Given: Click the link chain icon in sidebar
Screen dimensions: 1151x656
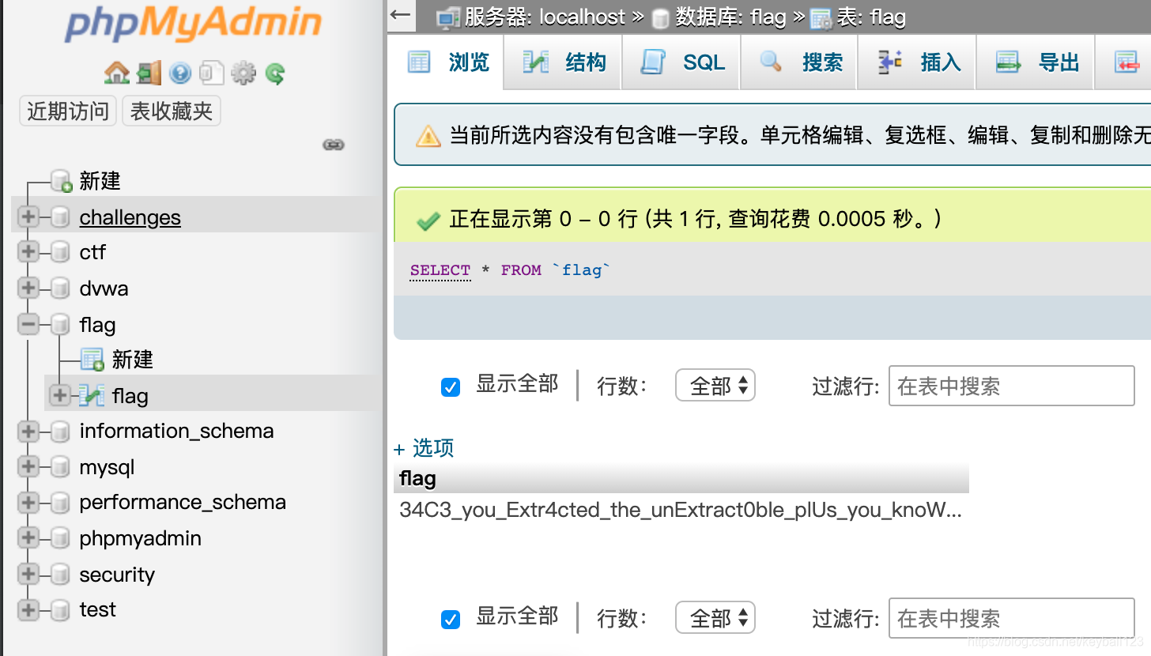Looking at the screenshot, I should 334,145.
